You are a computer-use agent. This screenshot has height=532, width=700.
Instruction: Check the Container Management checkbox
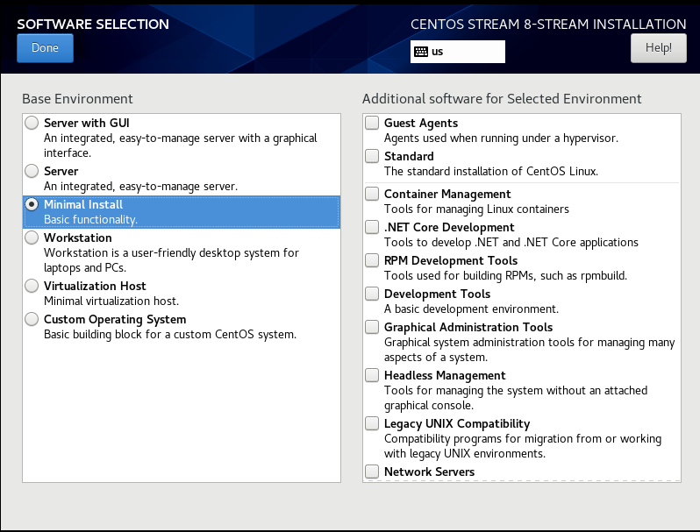(372, 194)
